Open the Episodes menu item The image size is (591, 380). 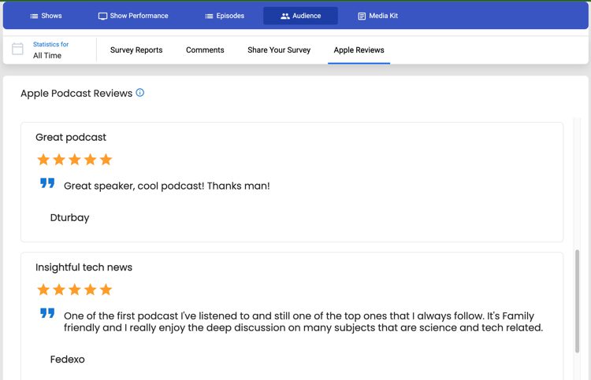point(225,16)
